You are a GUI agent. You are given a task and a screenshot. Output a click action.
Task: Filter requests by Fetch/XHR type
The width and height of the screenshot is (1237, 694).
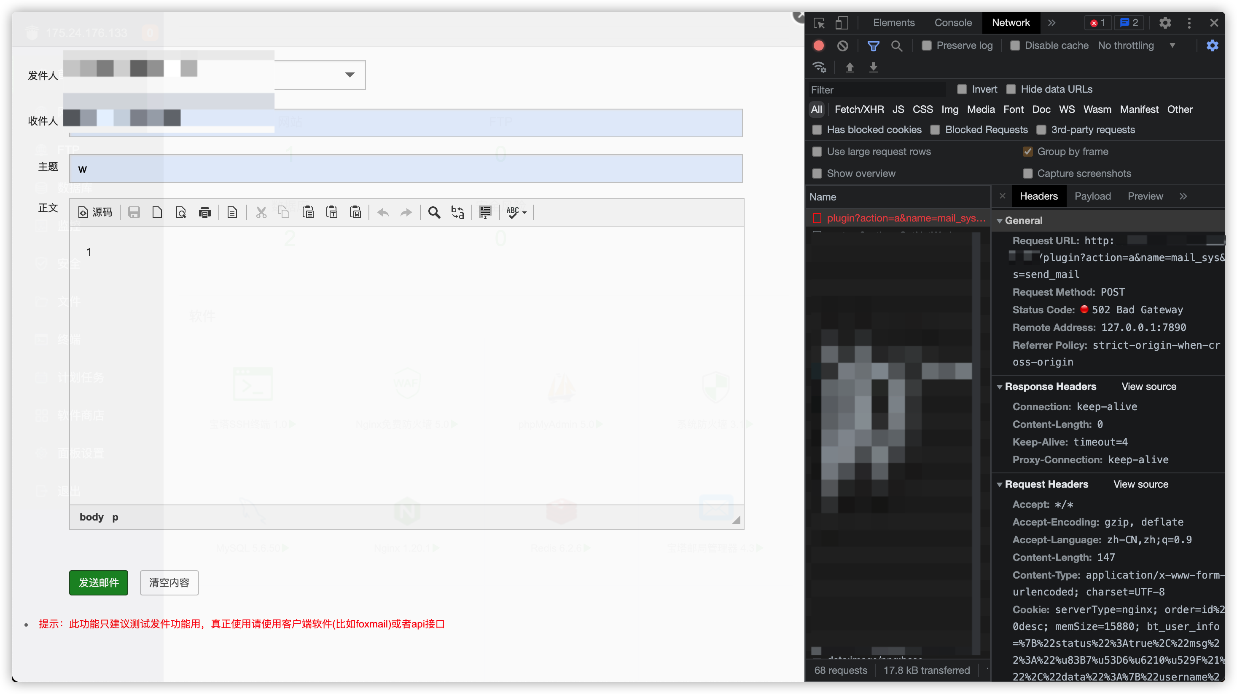pyautogui.click(x=859, y=109)
